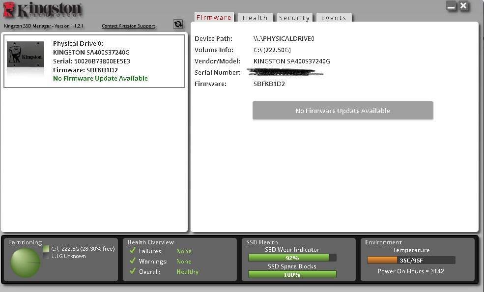484x292 pixels.
Task: Minimize the SSD Manager window
Action: point(451,6)
